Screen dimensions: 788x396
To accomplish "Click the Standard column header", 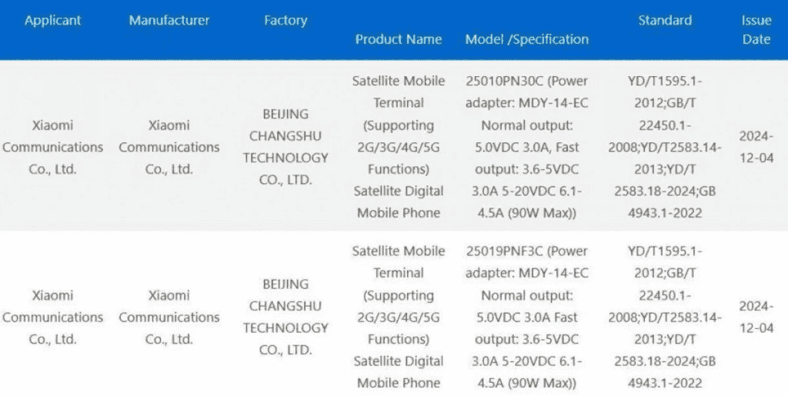I will click(665, 21).
